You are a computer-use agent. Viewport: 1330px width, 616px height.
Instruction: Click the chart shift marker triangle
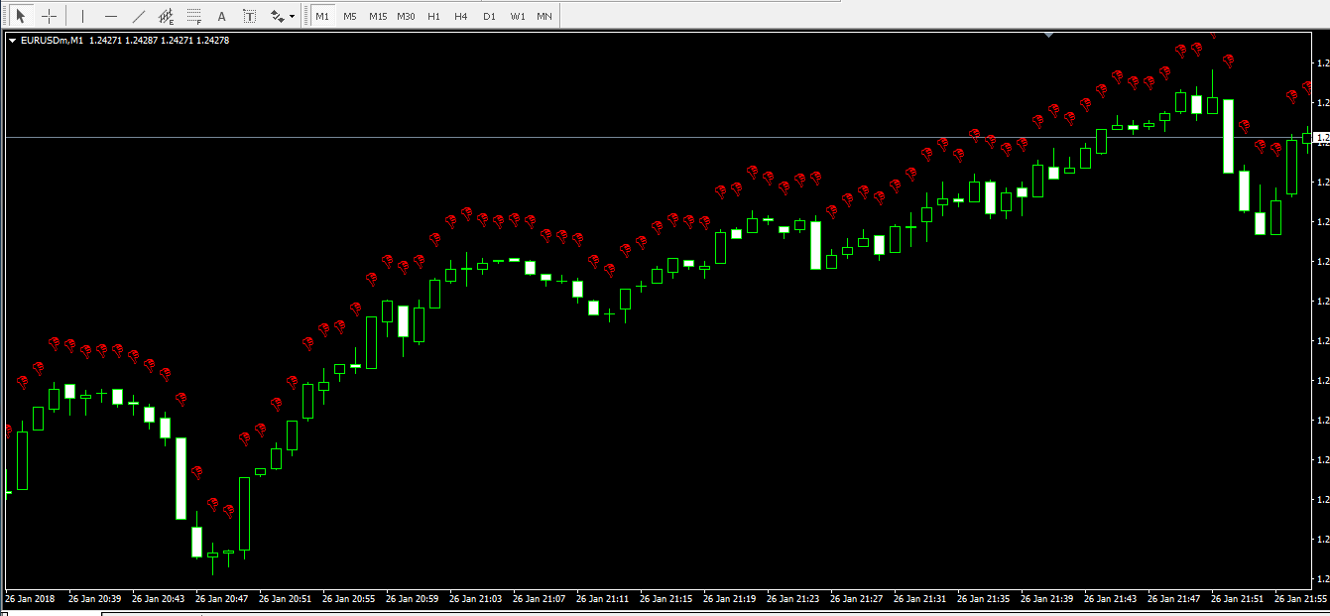click(1048, 35)
